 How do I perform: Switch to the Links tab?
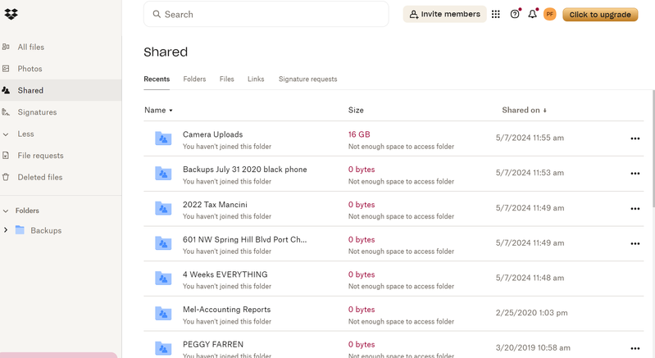point(256,79)
